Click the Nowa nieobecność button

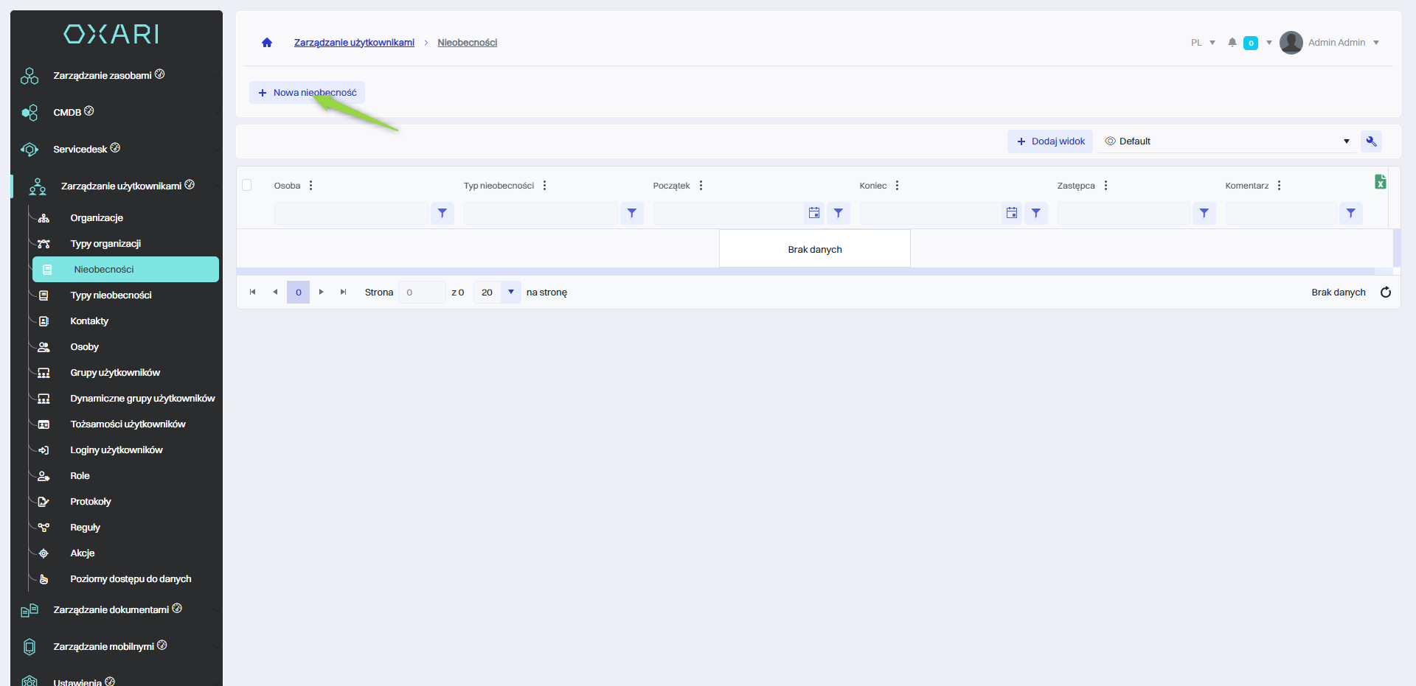307,93
